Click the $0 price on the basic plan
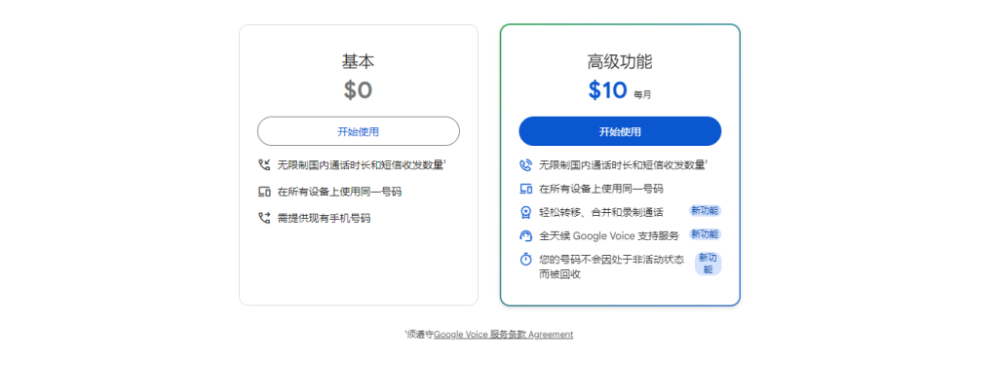Image resolution: width=998 pixels, height=389 pixels. [358, 90]
